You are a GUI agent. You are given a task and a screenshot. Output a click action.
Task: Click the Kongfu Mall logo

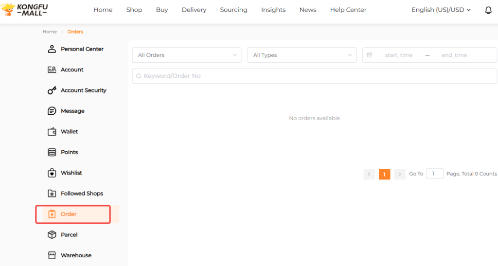tap(25, 10)
